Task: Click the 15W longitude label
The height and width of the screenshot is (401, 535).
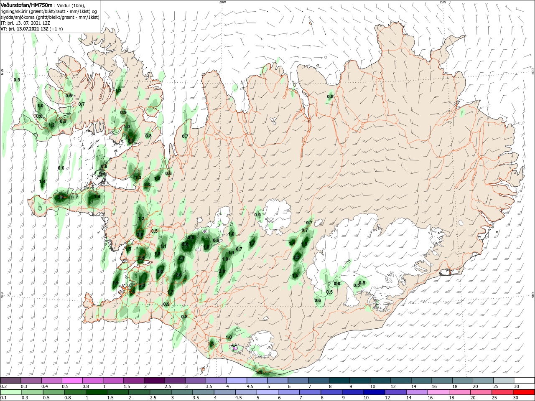Action: (x=443, y=2)
